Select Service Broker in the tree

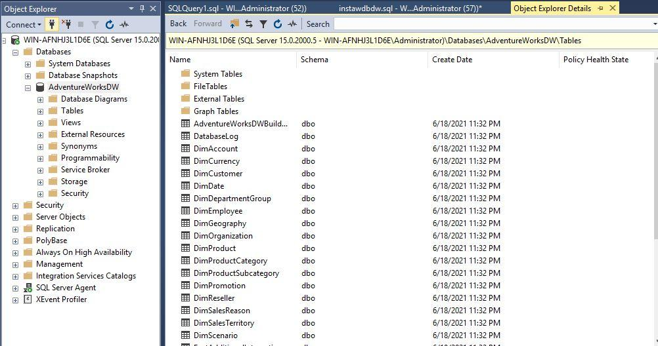tap(85, 170)
